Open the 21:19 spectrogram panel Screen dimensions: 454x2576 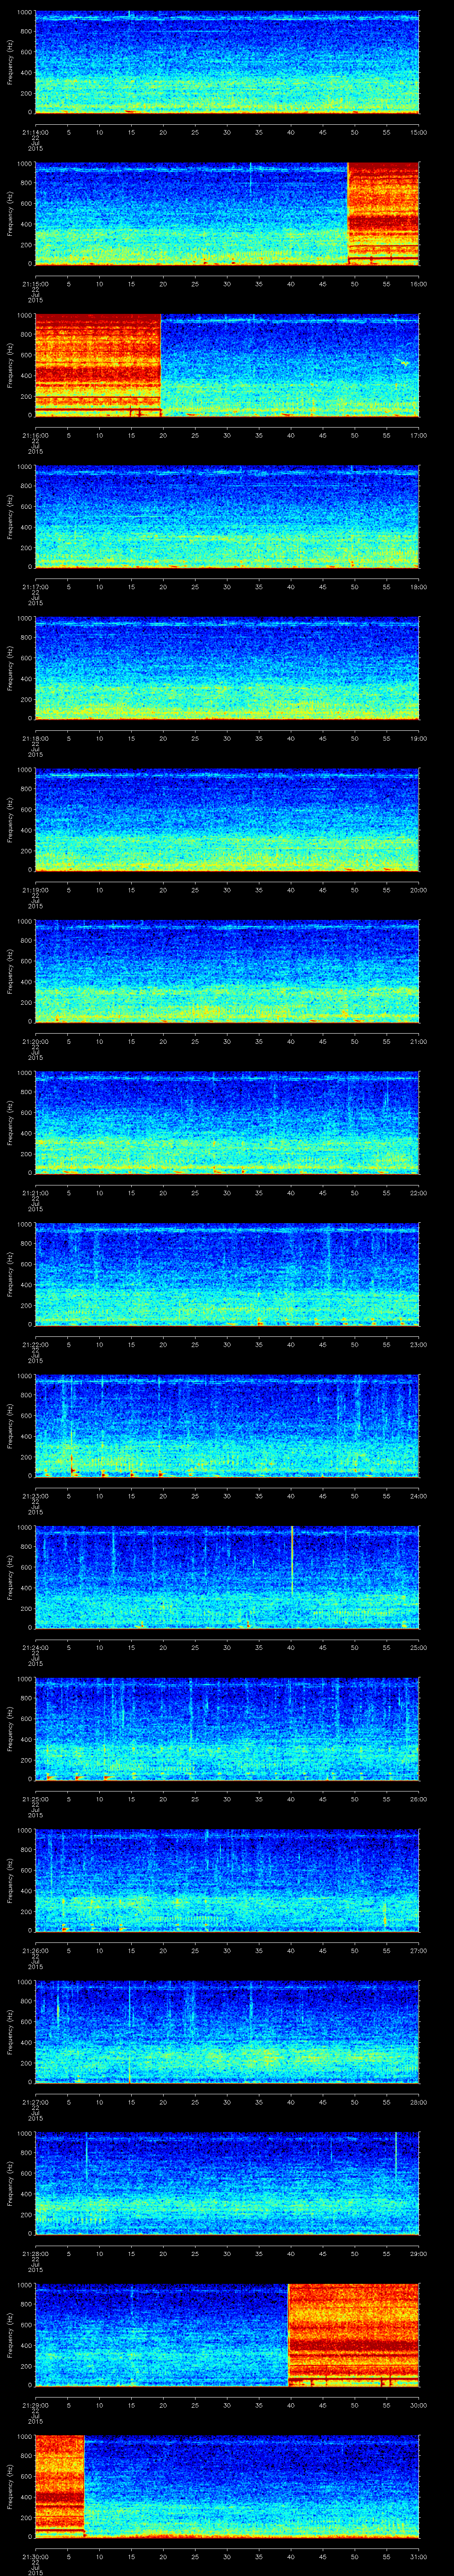[x=227, y=820]
